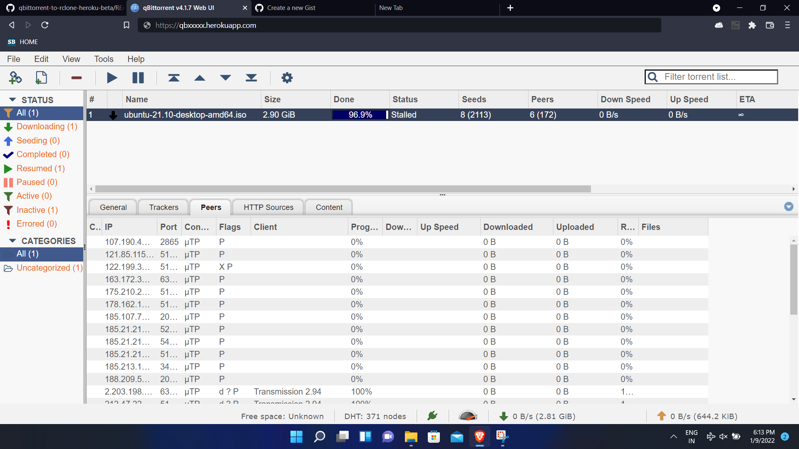Move torrent to top of queue
Screen dimensions: 799x449
coord(174,78)
